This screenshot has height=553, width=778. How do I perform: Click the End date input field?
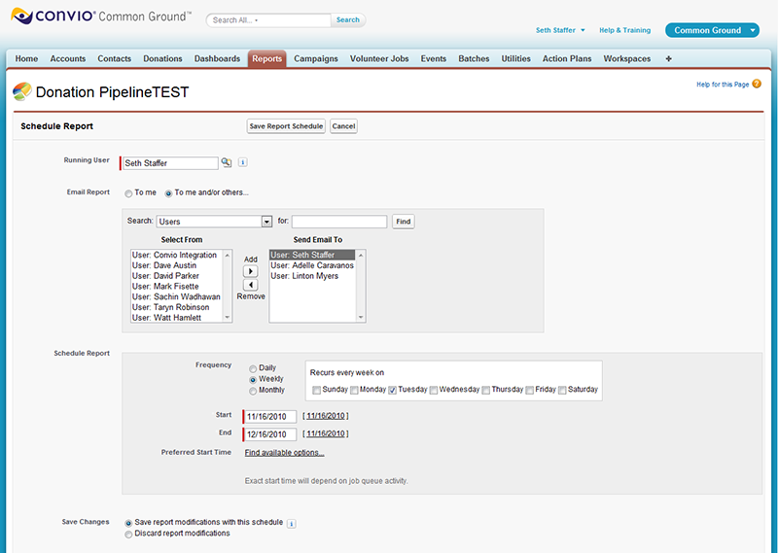[270, 434]
